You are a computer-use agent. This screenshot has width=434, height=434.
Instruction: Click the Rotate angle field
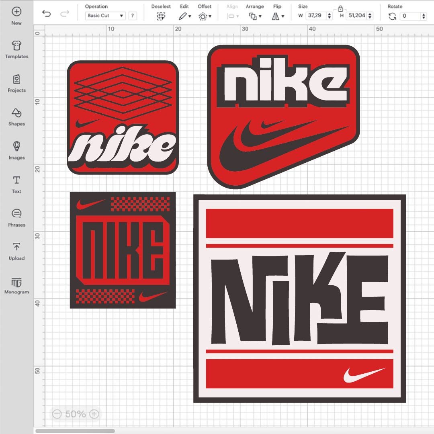410,16
